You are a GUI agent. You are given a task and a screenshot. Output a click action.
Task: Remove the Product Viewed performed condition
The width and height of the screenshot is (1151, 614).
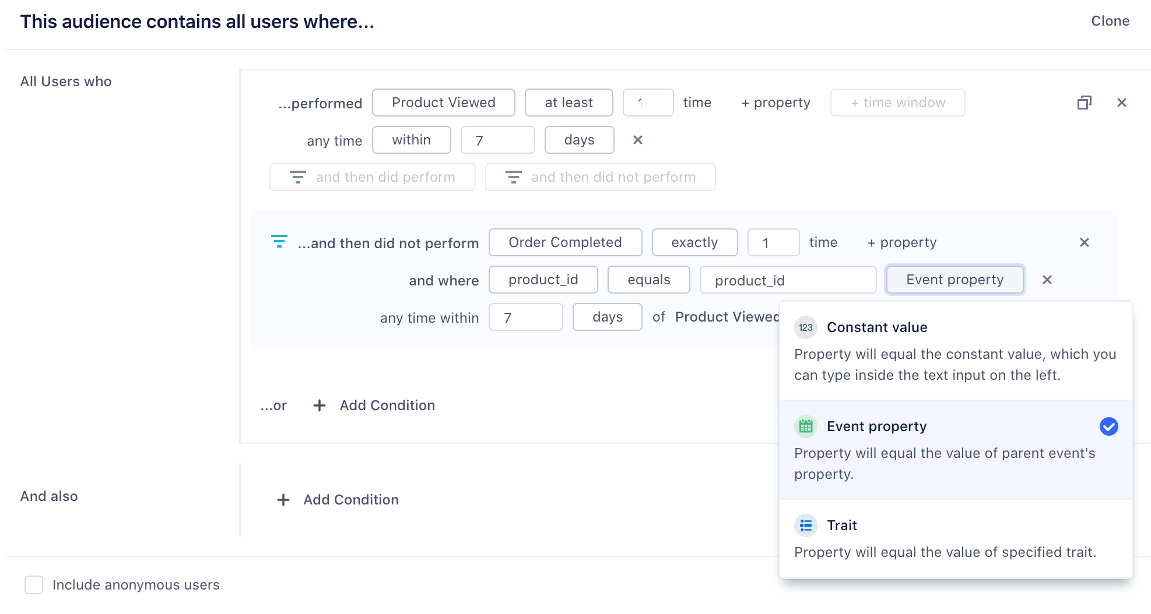(1121, 103)
